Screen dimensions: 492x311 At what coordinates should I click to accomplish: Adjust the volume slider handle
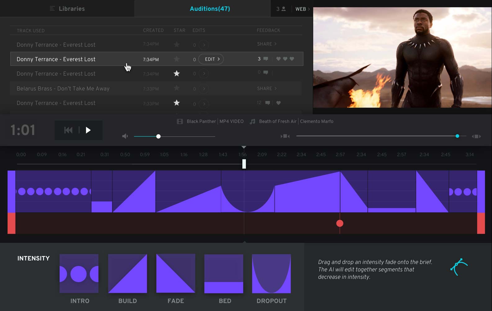click(x=159, y=136)
